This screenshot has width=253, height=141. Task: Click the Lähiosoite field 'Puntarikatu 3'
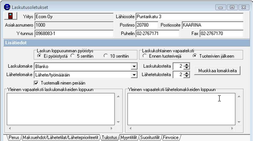[x=189, y=17]
